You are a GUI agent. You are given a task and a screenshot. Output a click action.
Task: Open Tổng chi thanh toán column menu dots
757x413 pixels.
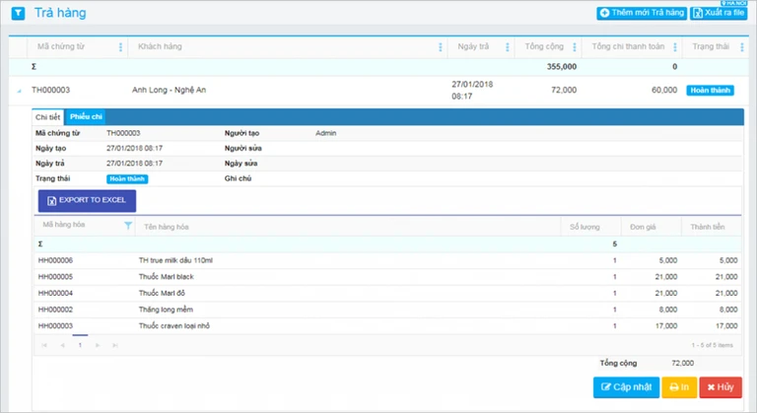click(x=674, y=47)
